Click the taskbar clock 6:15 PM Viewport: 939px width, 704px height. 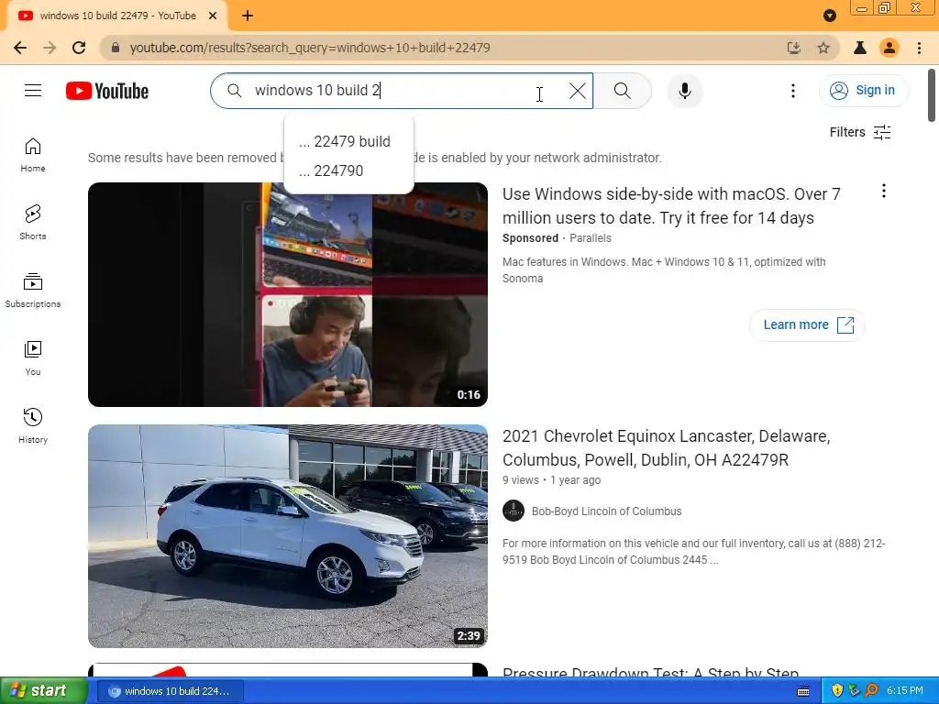click(905, 691)
